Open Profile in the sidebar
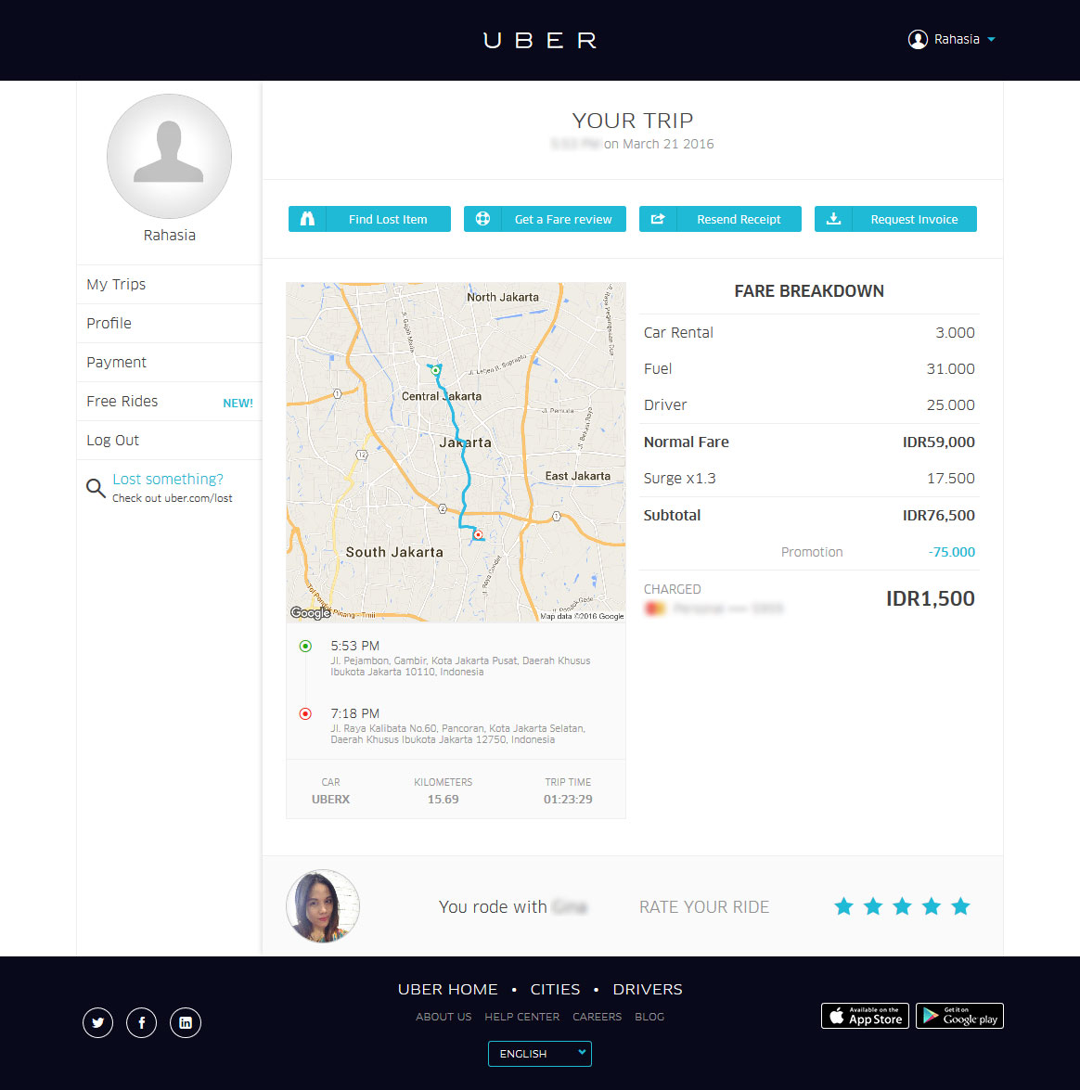 tap(169, 323)
